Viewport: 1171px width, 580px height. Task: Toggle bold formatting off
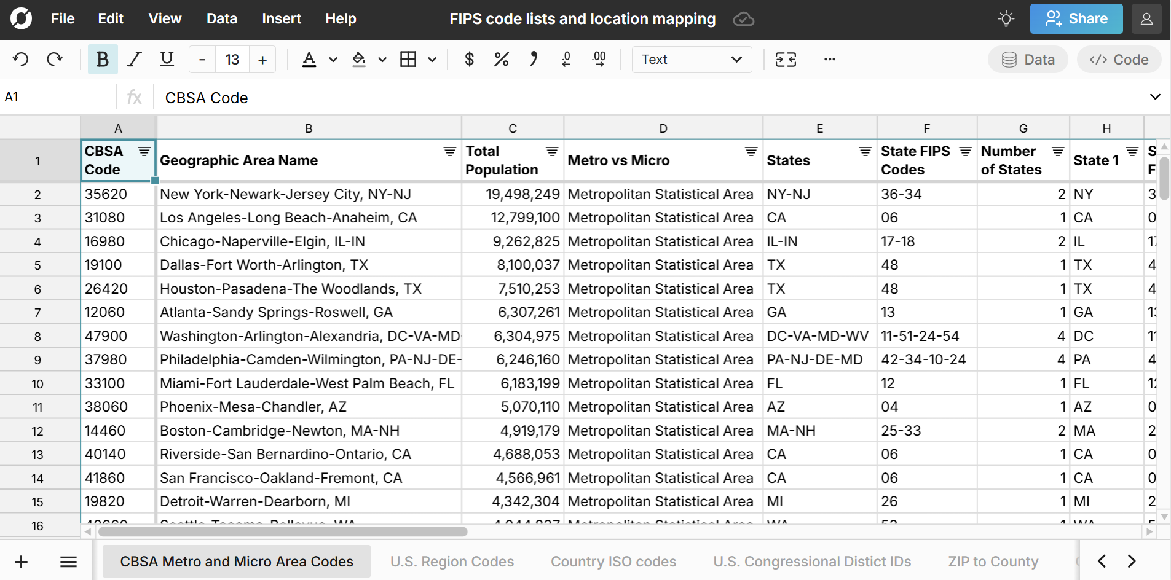(102, 59)
